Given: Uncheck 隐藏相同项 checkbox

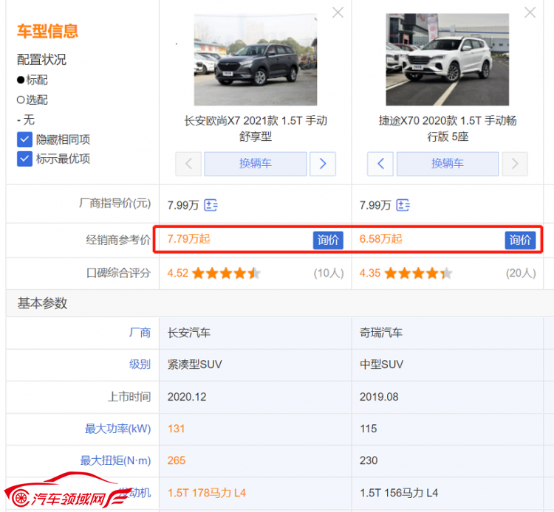Looking at the screenshot, I should [24, 139].
